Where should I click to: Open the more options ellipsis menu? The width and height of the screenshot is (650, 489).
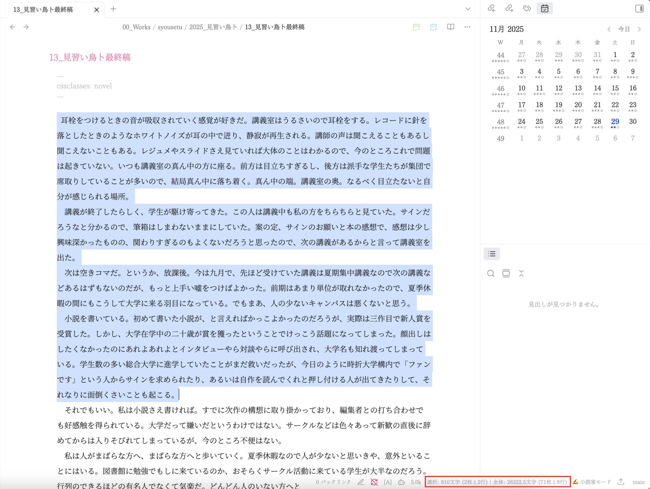[467, 27]
